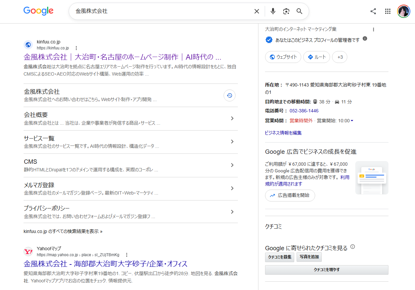Click the Google logo
This screenshot has height=290, width=415.
pyautogui.click(x=38, y=11)
